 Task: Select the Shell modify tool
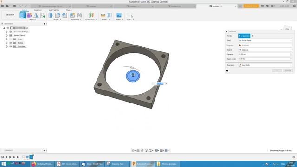[65, 15]
